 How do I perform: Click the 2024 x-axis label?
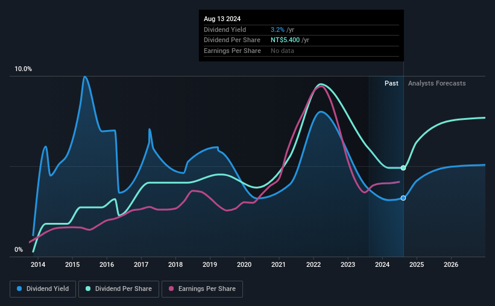point(382,264)
